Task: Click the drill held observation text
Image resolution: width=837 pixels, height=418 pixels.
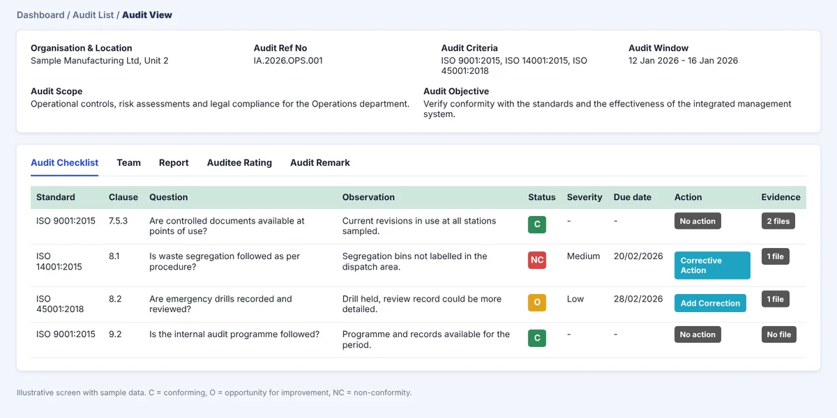Action: pyautogui.click(x=422, y=304)
